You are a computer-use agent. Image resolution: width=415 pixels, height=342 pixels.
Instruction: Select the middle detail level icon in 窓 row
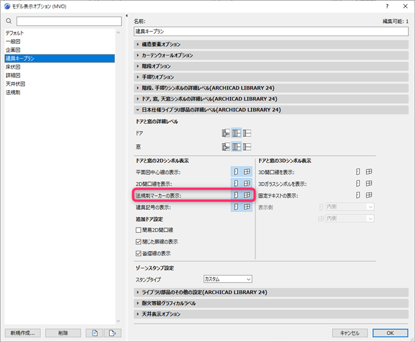(x=237, y=146)
